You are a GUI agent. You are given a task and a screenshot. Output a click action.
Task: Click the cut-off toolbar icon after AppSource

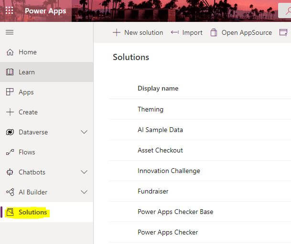283,32
